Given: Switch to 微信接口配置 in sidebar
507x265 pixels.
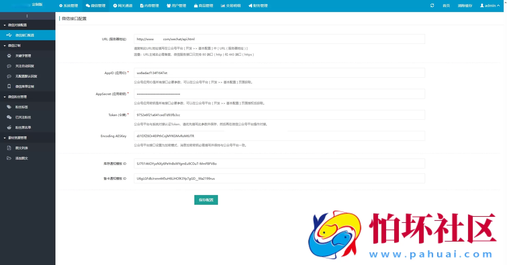Looking at the screenshot, I should [x=25, y=35].
